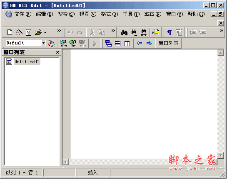This screenshot has width=227, height=179.
Task: Open the script template notepad icon
Action: pyautogui.click(x=28, y=32)
